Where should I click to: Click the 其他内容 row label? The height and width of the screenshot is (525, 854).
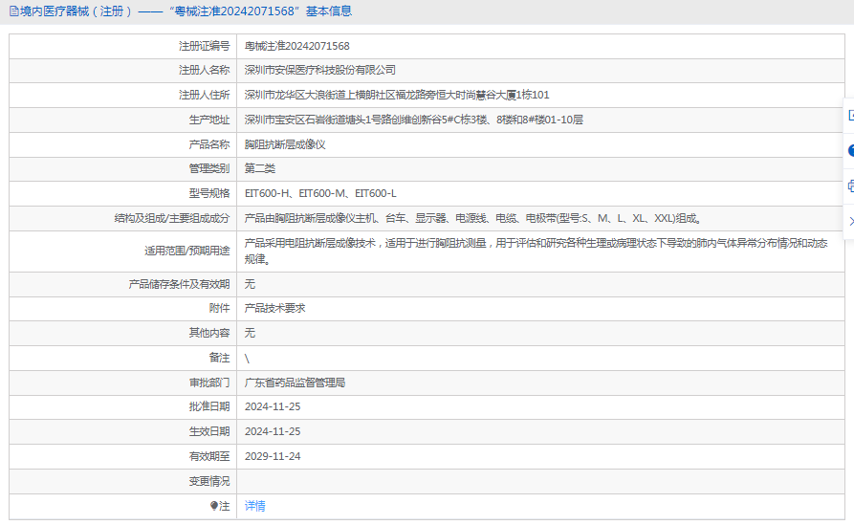(209, 333)
